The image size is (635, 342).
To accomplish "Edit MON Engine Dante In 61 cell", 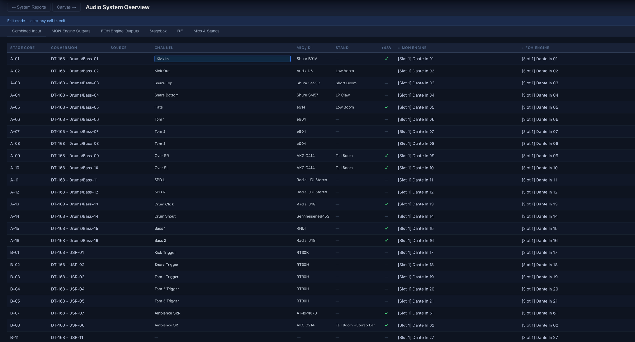I will (x=416, y=313).
